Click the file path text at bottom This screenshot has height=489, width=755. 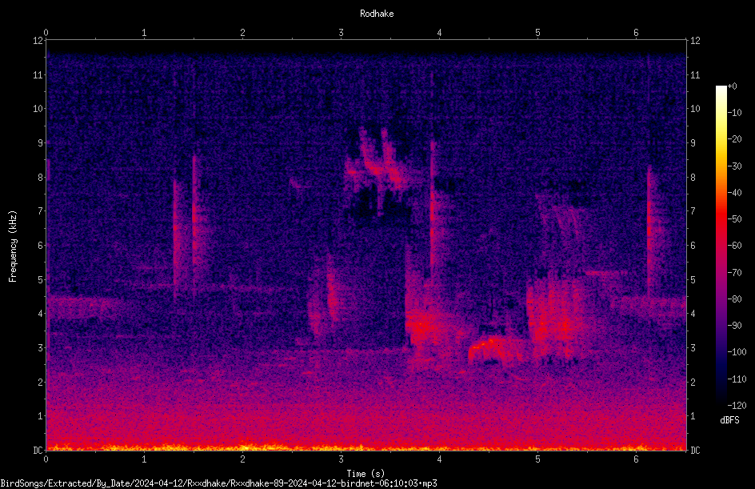pyautogui.click(x=218, y=483)
